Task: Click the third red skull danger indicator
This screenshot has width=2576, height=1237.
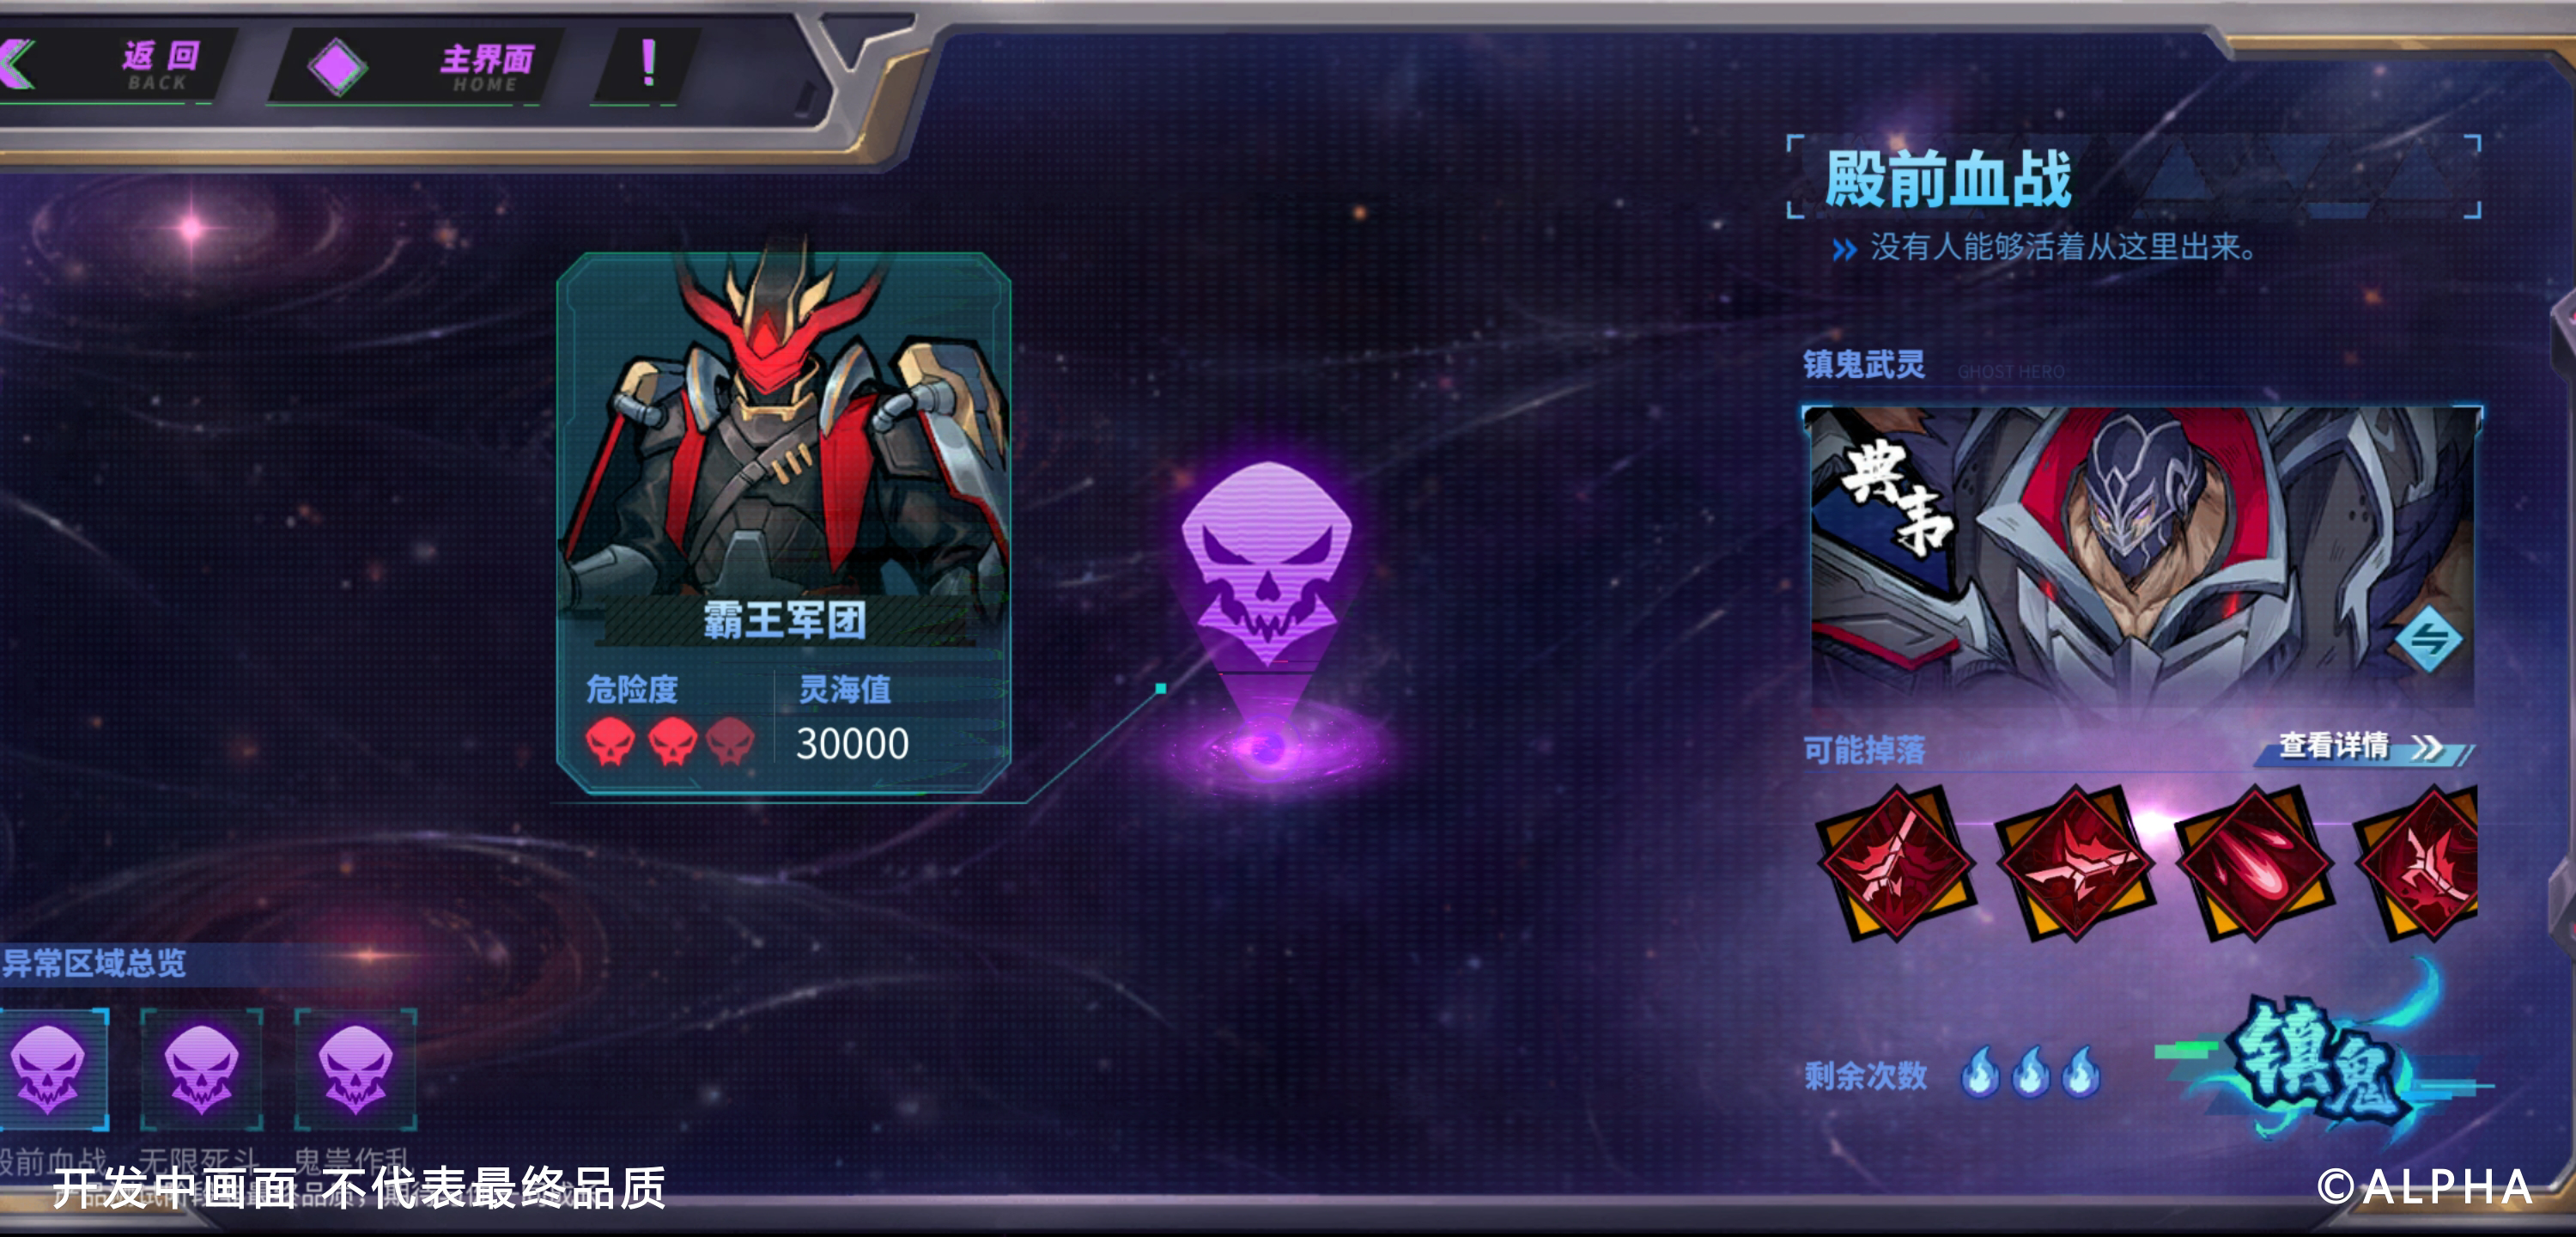Action: click(x=730, y=742)
